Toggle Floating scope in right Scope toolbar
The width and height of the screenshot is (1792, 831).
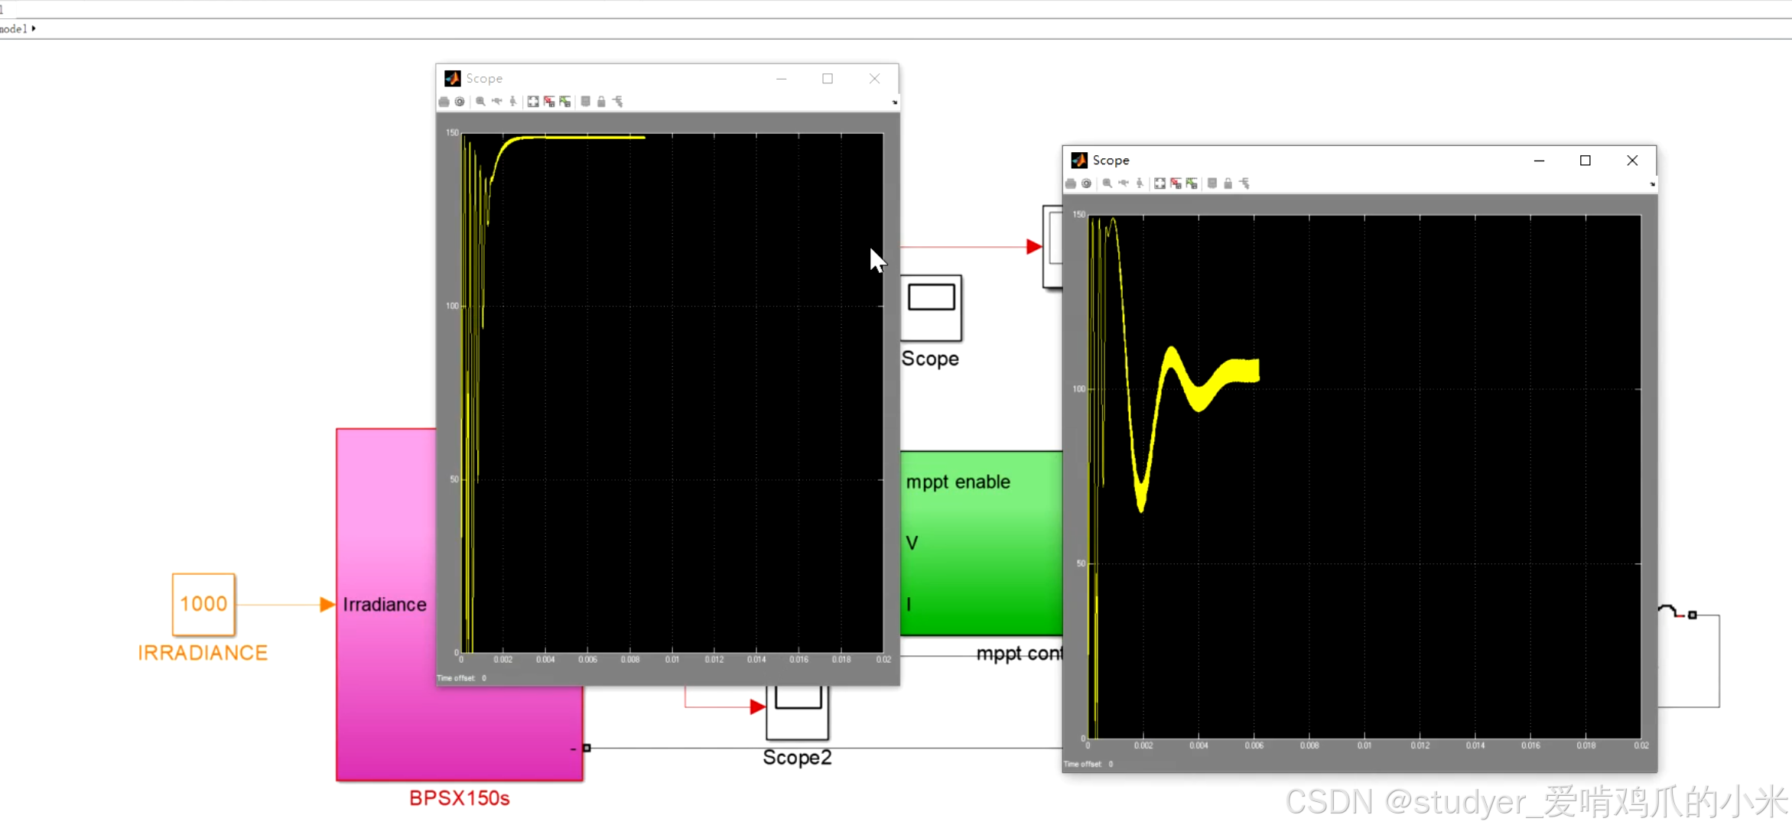1212,183
